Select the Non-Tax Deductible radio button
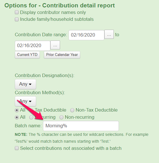159x163 pixels. [72, 110]
